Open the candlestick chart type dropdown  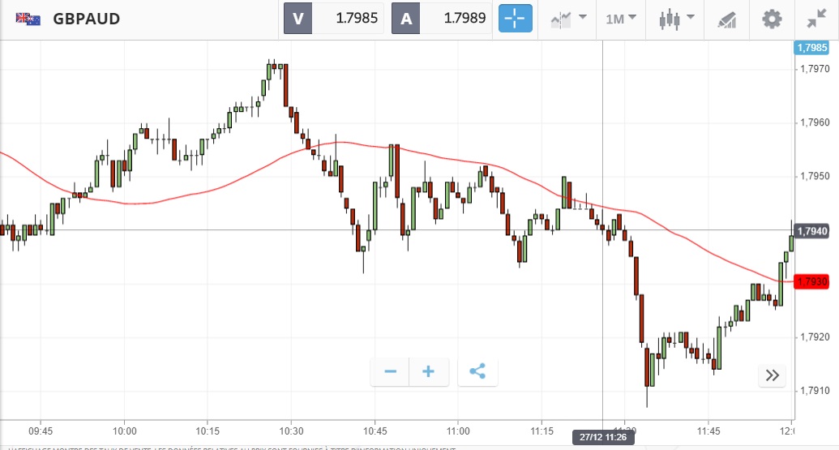[x=677, y=19]
